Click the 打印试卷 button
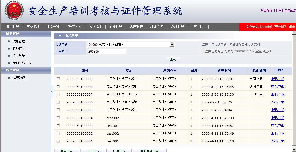 [119, 150]
